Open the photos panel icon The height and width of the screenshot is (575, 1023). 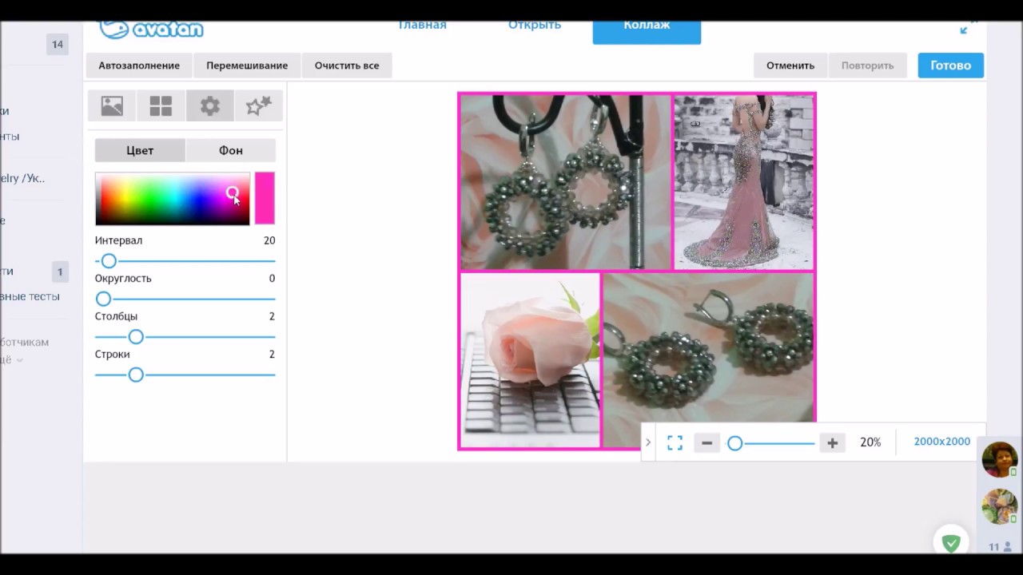tap(112, 105)
